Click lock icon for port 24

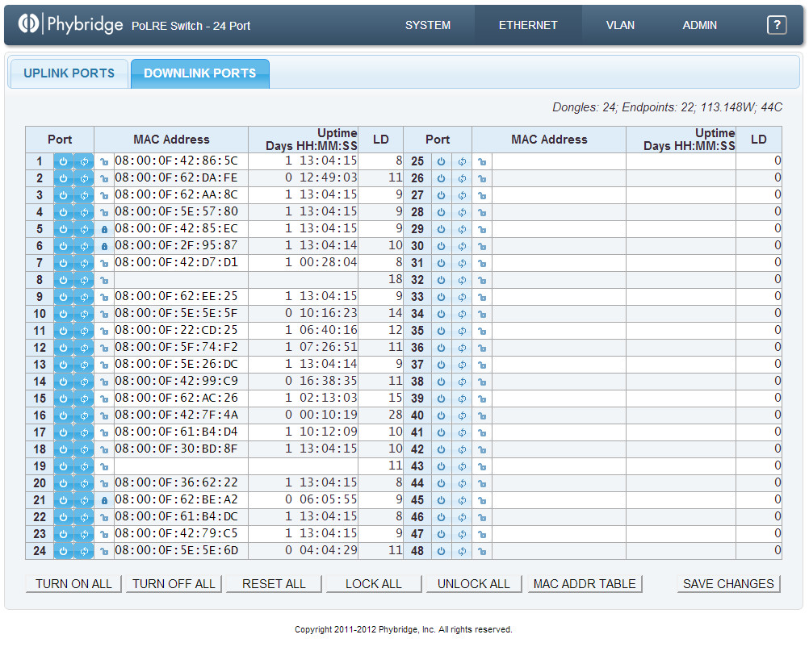104,552
